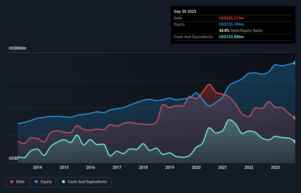Click the 2018 x-axis label
This screenshot has width=301, height=193.
coord(143,167)
